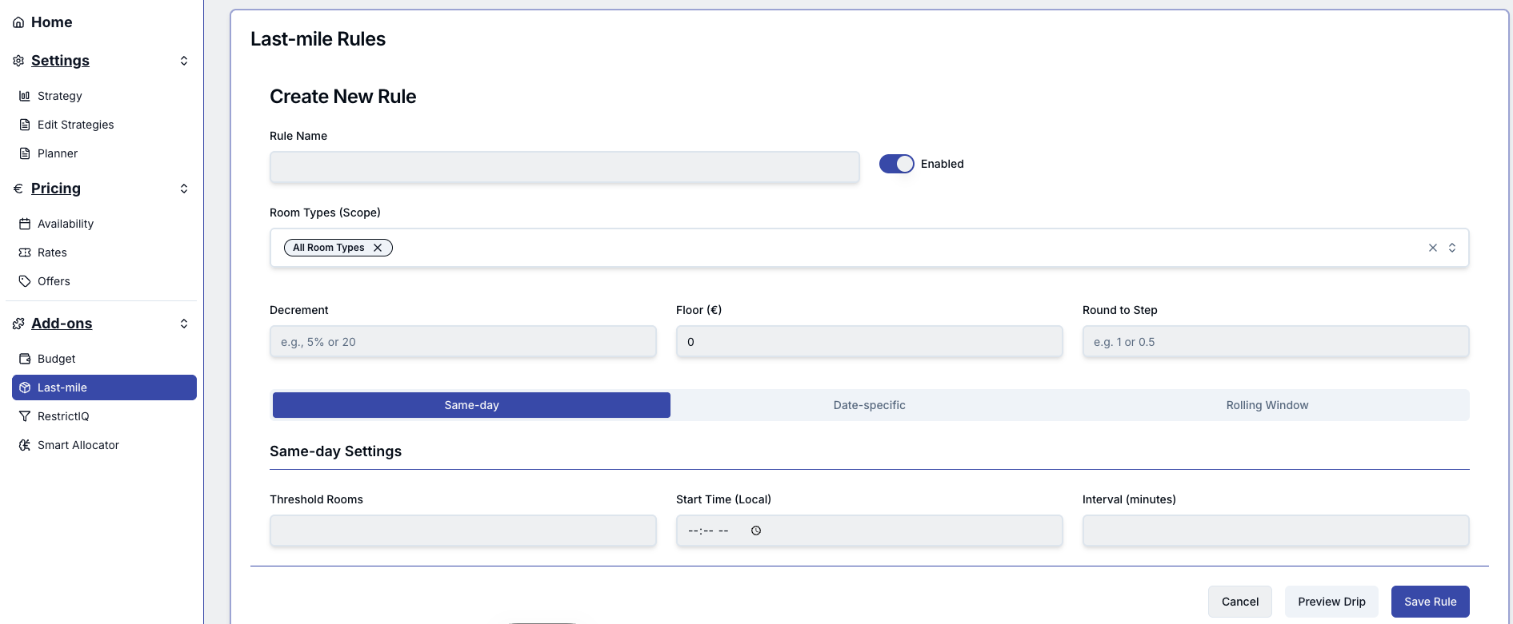The height and width of the screenshot is (624, 1513).
Task: Click the Offers tag icon
Action: [25, 281]
